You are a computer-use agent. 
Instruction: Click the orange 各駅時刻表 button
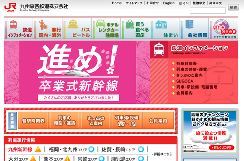[x=33, y=120]
